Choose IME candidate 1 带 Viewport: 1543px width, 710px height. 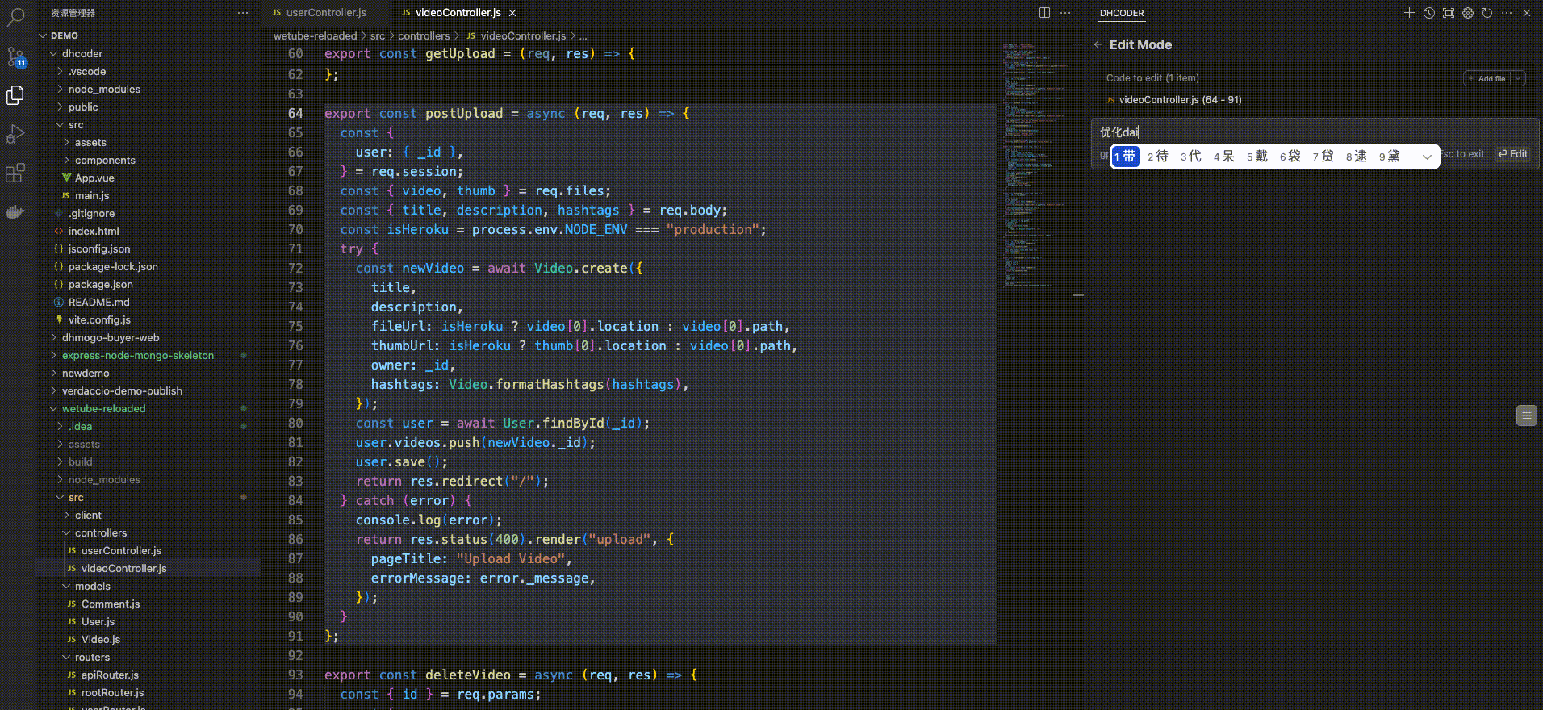coord(1125,157)
